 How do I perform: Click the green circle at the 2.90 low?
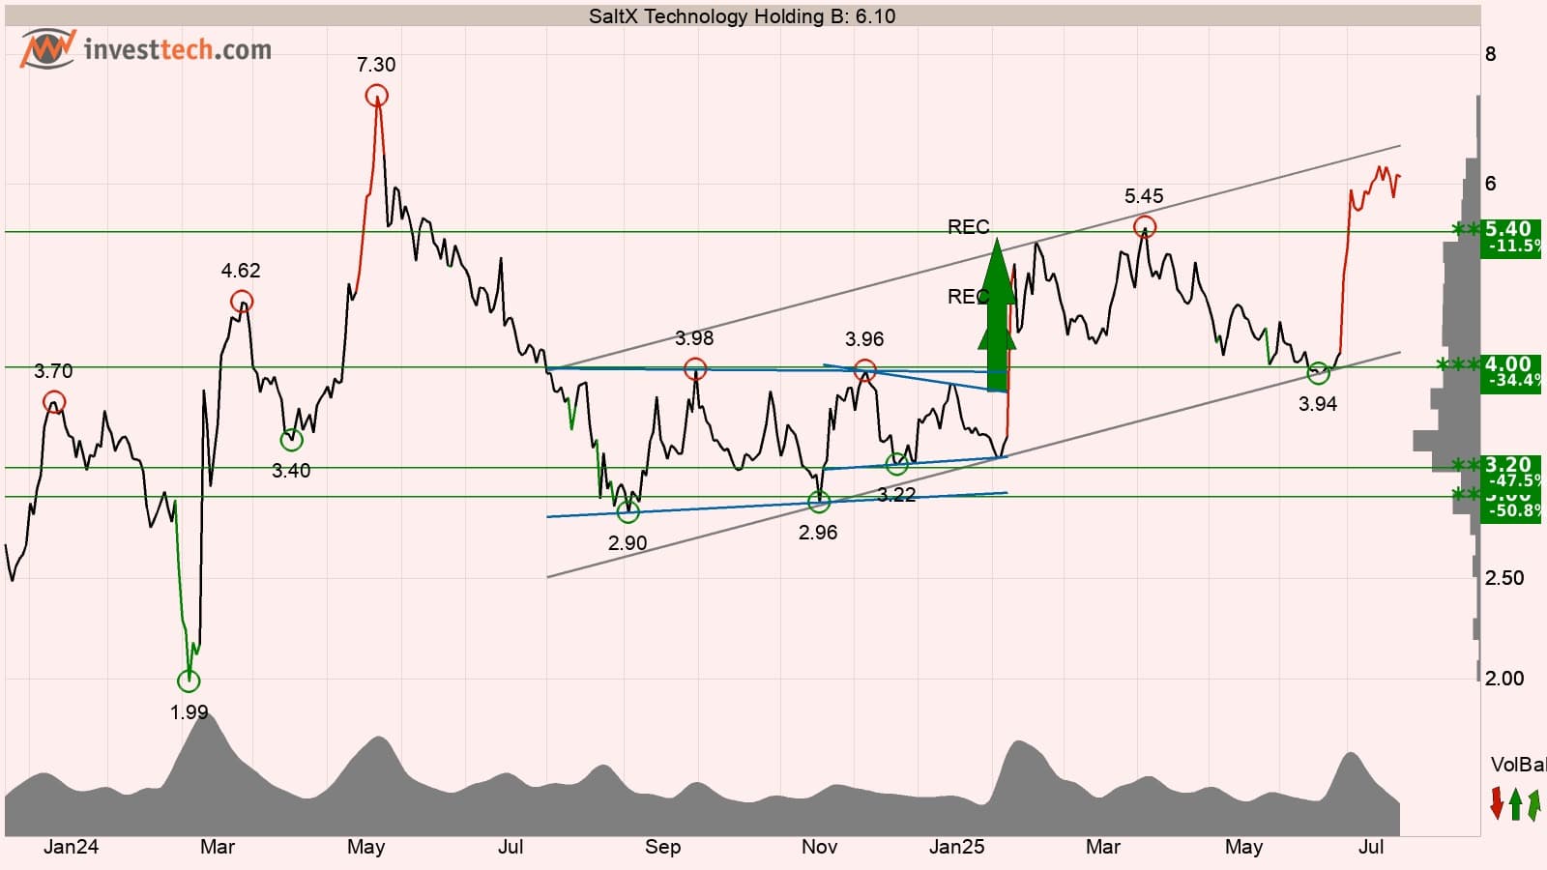[628, 512]
